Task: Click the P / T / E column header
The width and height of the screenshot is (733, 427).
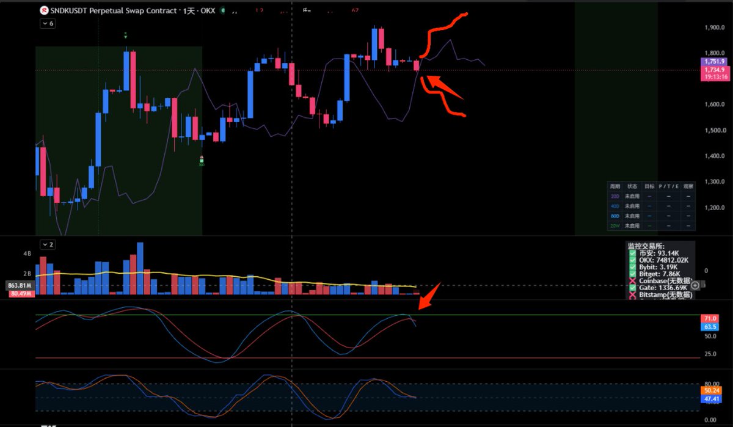Action: pos(668,186)
